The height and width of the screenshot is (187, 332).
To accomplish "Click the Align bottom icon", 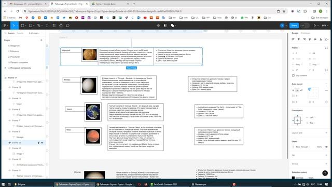I will [321, 39].
